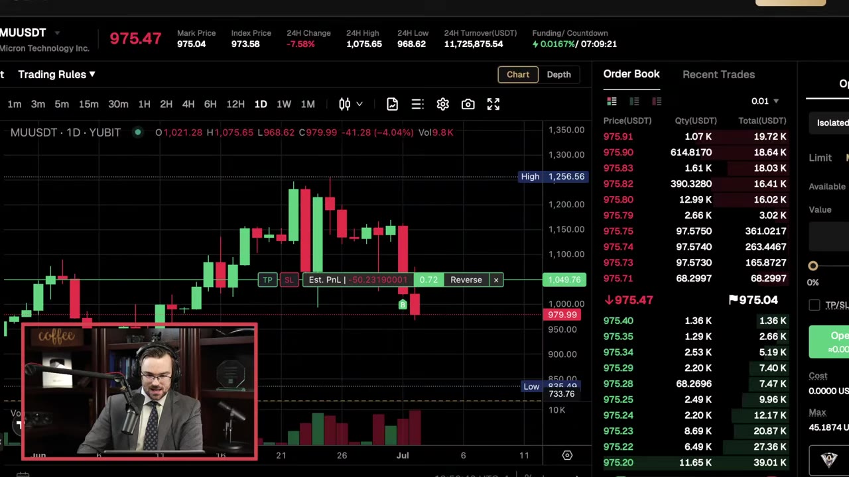Viewport: 849px width, 477px height.
Task: Close the position line with X
Action: [495, 280]
